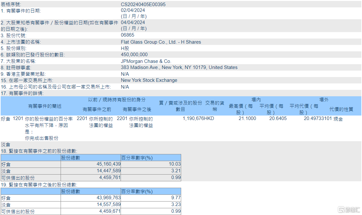Click before-event short percentage 3.21
362x215 pixels.
point(176,171)
